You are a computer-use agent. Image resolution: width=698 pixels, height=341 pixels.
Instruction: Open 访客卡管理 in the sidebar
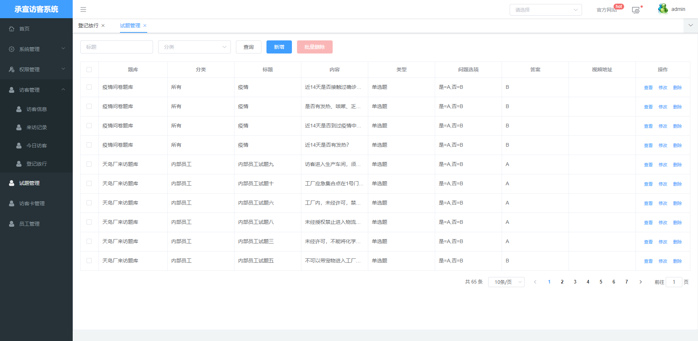click(x=32, y=203)
